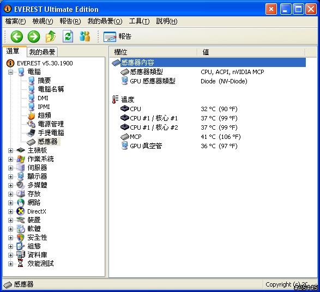Click the shield icon beside 安全性

pyautogui.click(x=20, y=238)
